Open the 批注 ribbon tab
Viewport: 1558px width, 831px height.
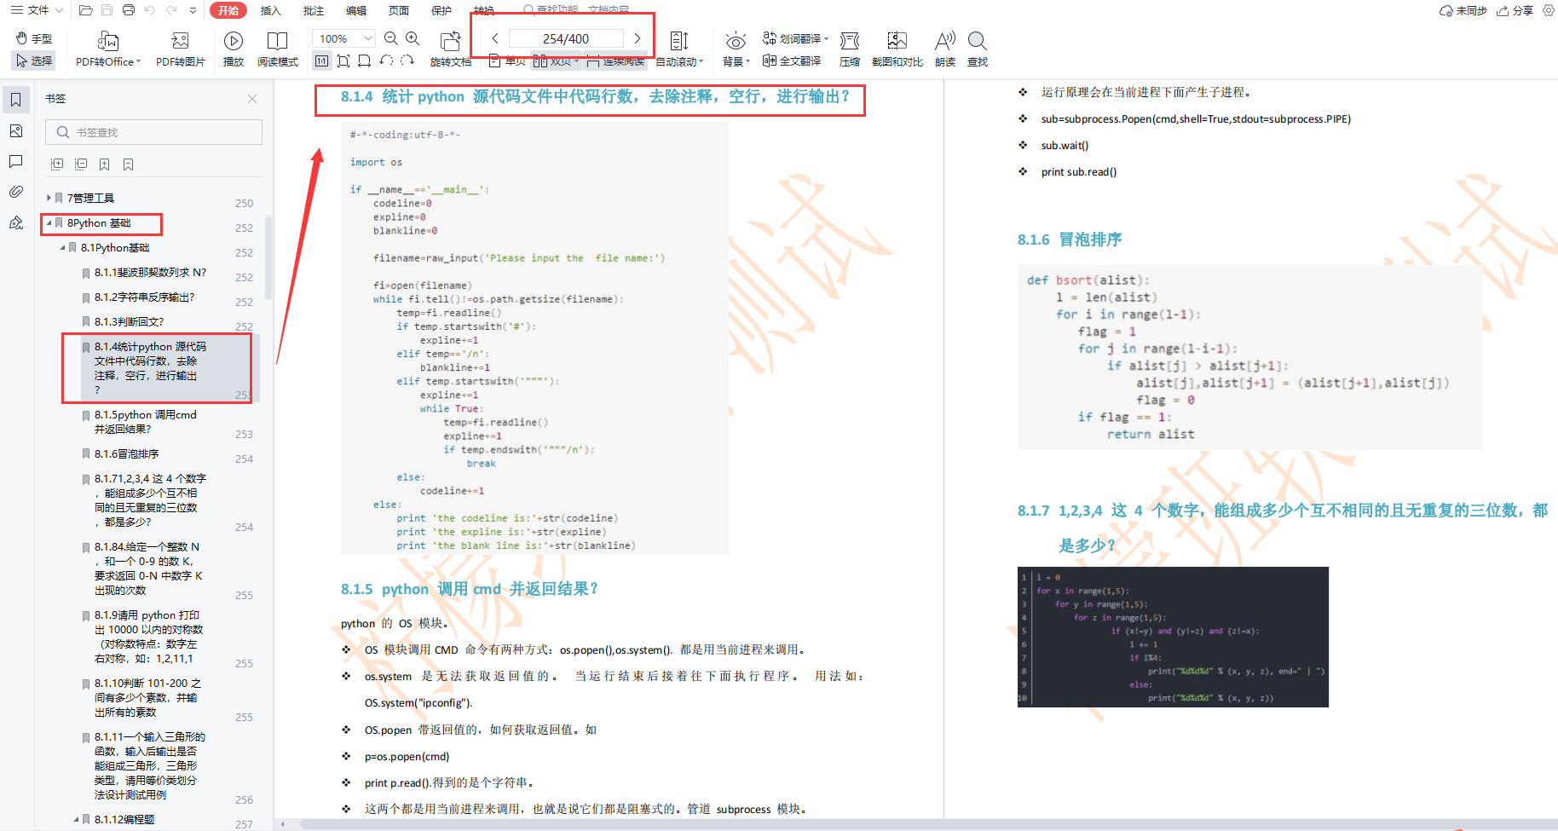(313, 10)
